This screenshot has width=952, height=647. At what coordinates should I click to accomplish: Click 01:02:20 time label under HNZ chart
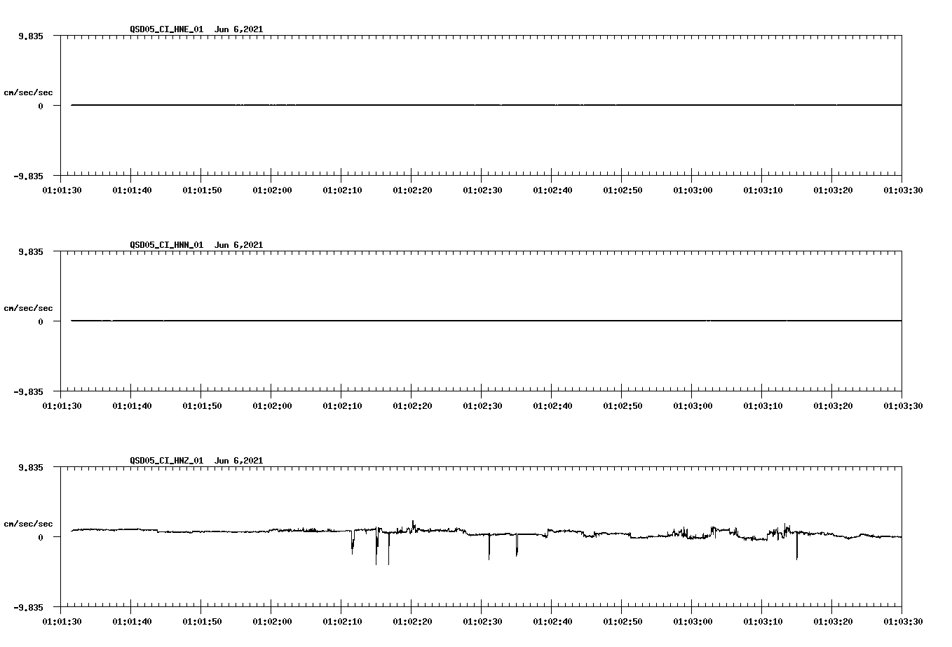pyautogui.click(x=412, y=621)
